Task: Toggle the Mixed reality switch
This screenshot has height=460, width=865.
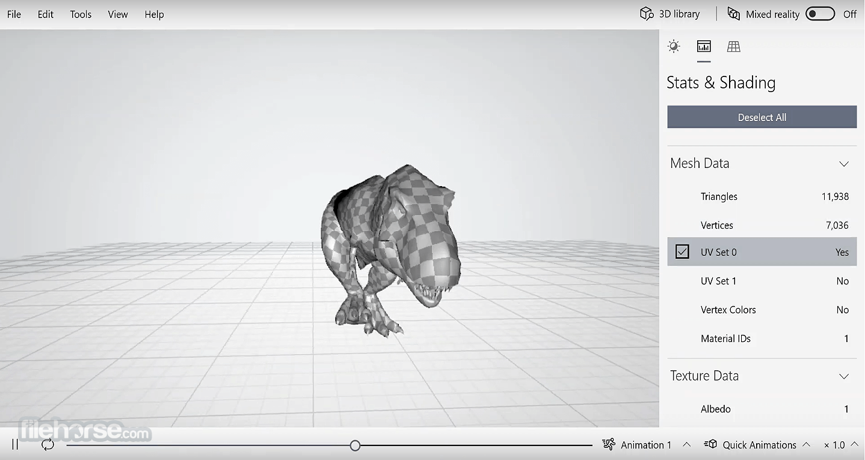Action: pyautogui.click(x=820, y=14)
